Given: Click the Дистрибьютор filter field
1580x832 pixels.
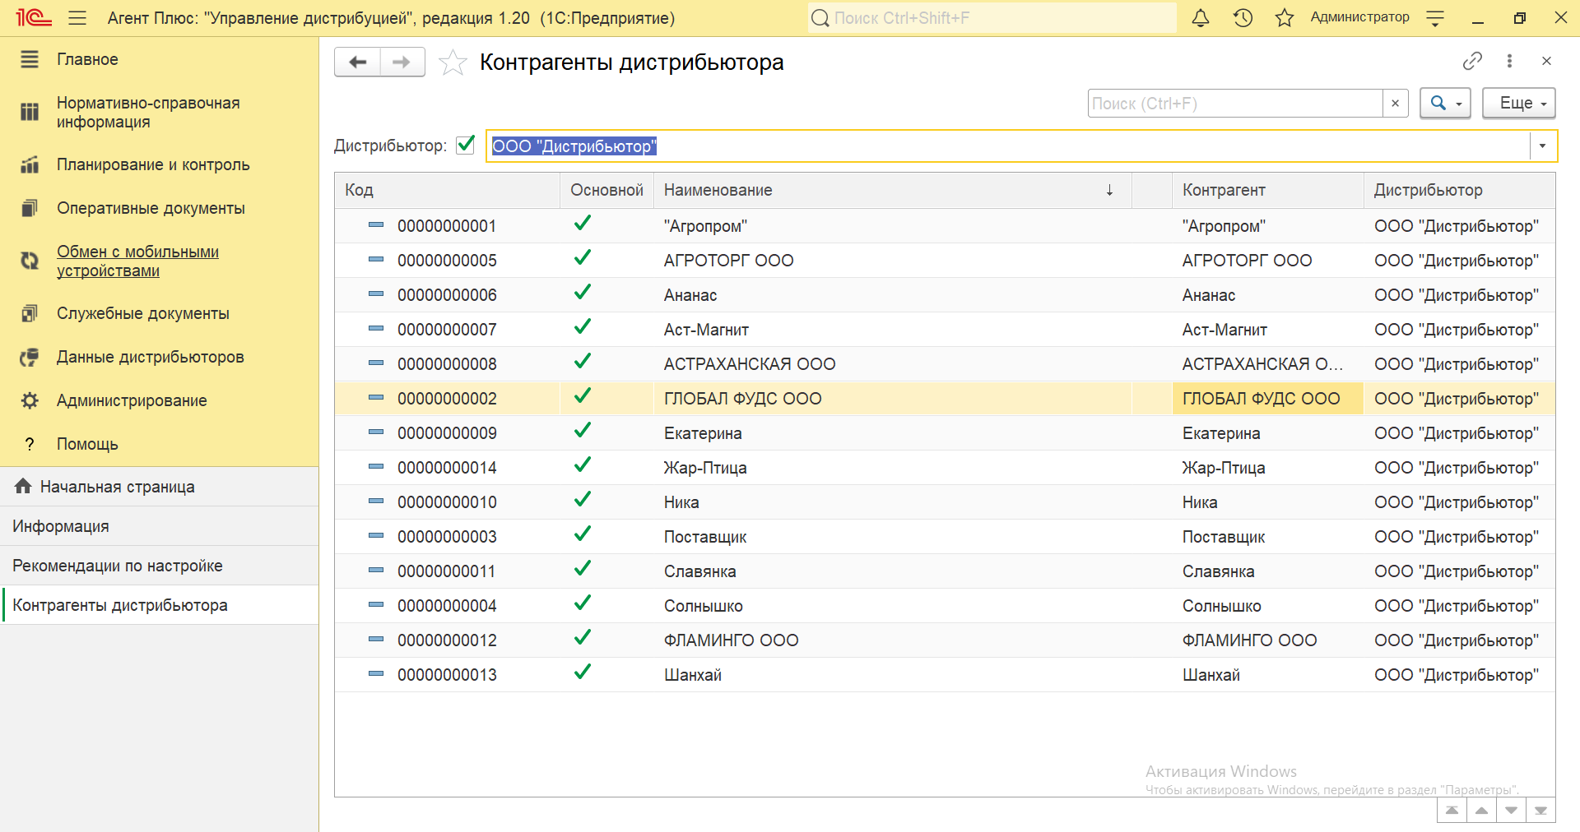Looking at the screenshot, I should (x=1008, y=146).
